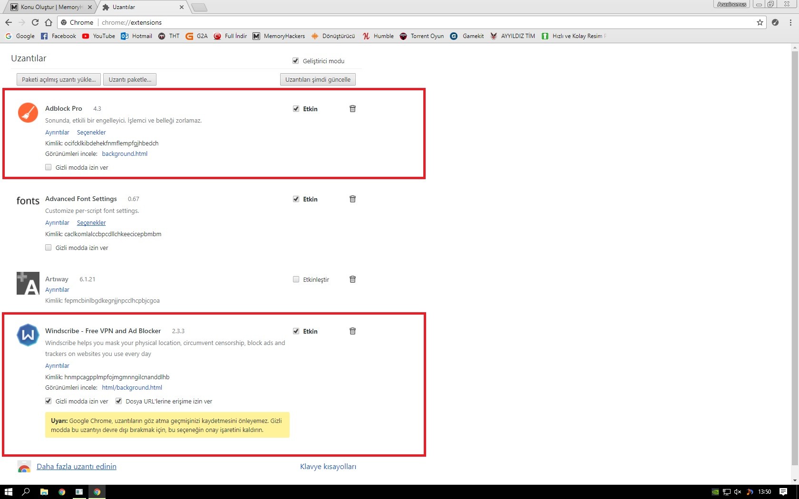Click the Anaximomus profile button
Screen dimensions: 799x499
731,4
